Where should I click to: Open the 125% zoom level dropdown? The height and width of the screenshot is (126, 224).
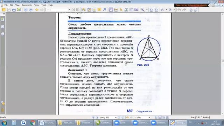tap(149, 118)
